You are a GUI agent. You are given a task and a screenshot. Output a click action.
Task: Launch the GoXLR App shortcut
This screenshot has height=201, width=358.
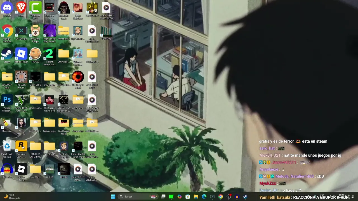(21, 33)
